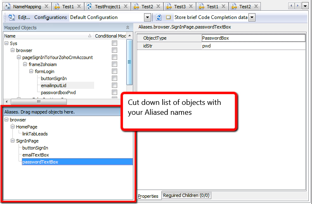Viewport: 312px width, 204px height.
Task: Collapse browser node under Sys
Action: (12, 50)
